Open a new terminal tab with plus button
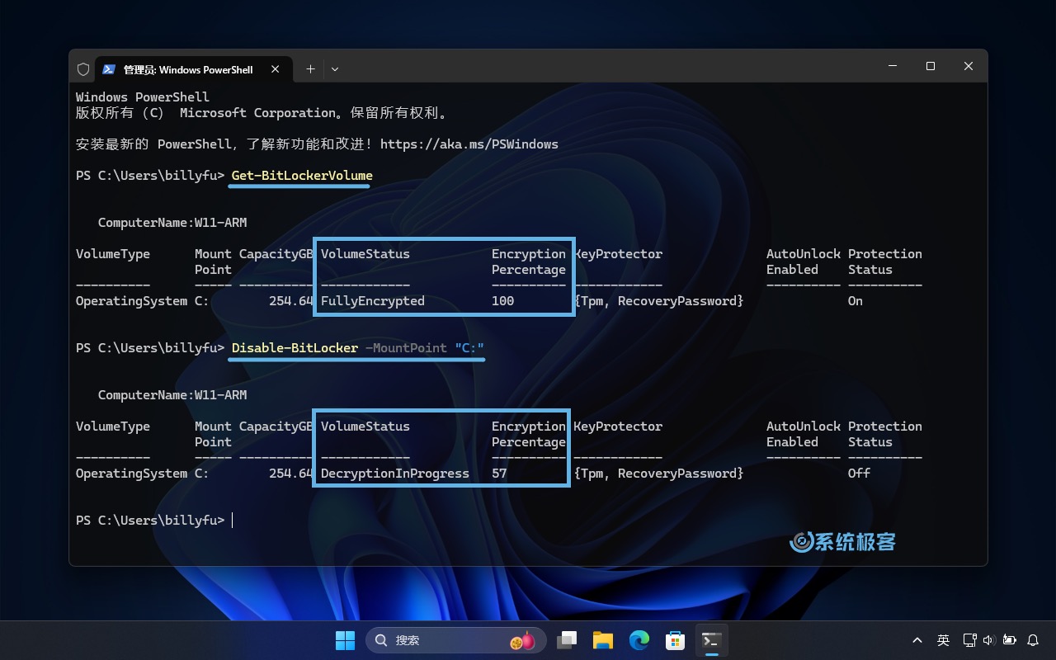Screen dimensions: 1056x660 310,69
